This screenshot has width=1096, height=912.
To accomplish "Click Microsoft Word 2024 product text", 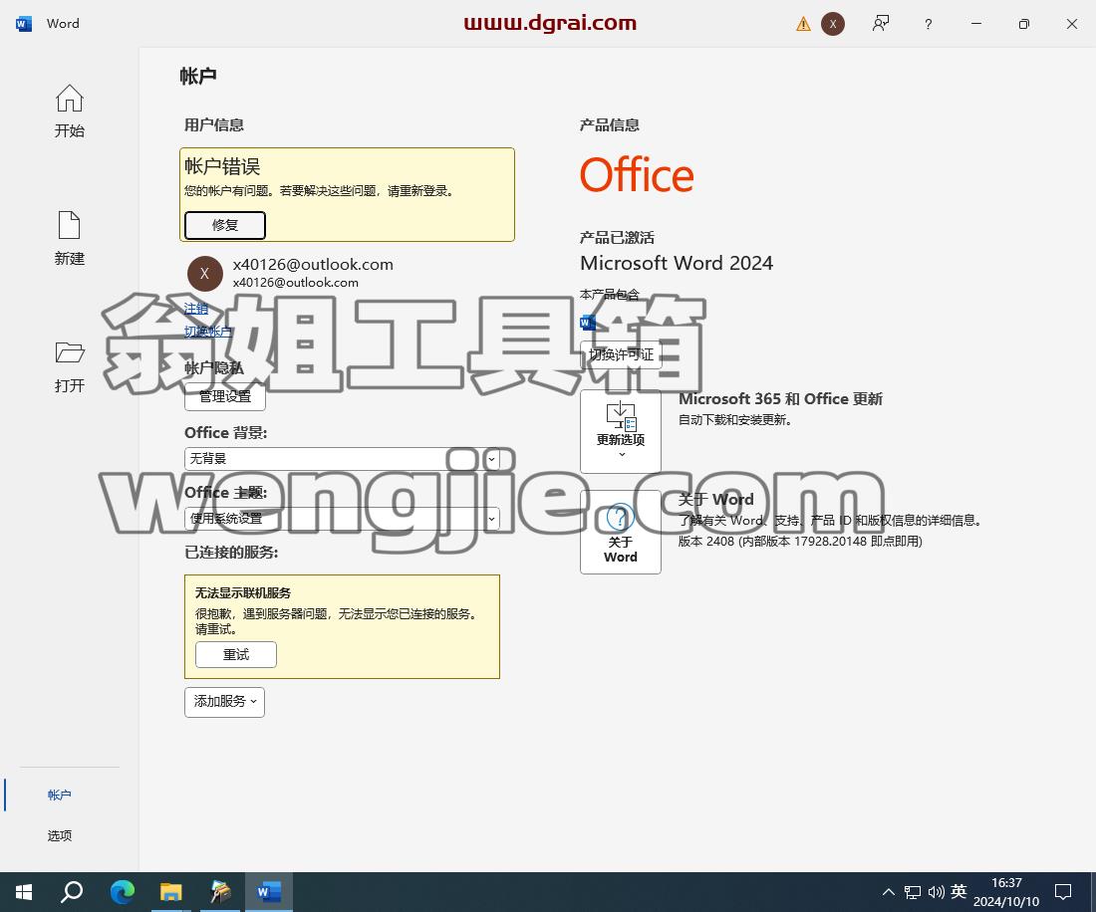I will (676, 263).
